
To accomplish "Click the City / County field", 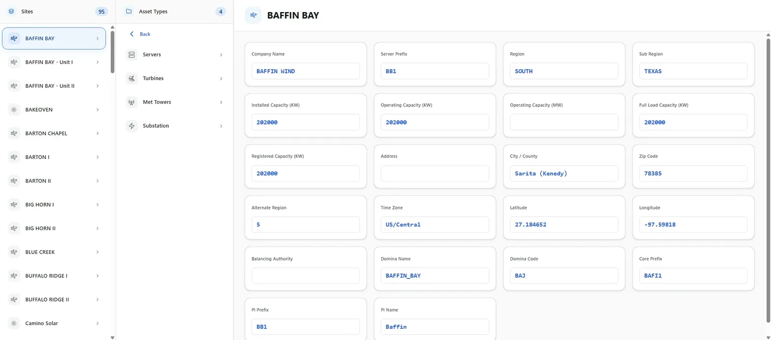I will [x=564, y=173].
